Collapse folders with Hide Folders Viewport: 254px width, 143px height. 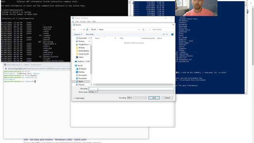(x=79, y=98)
